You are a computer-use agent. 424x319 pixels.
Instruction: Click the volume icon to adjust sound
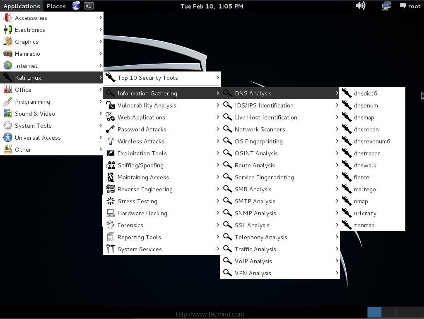[x=360, y=6]
